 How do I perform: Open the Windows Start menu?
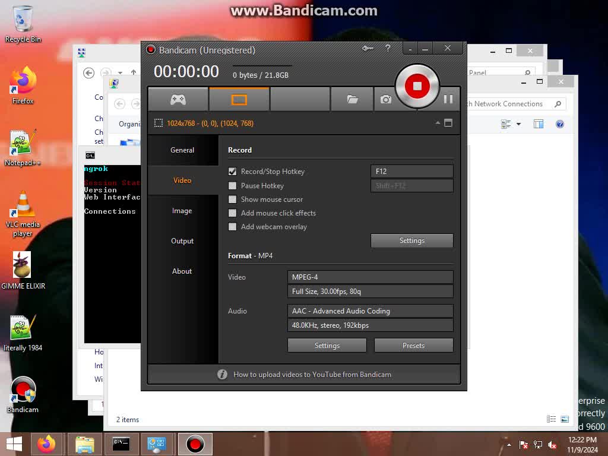coord(14,444)
